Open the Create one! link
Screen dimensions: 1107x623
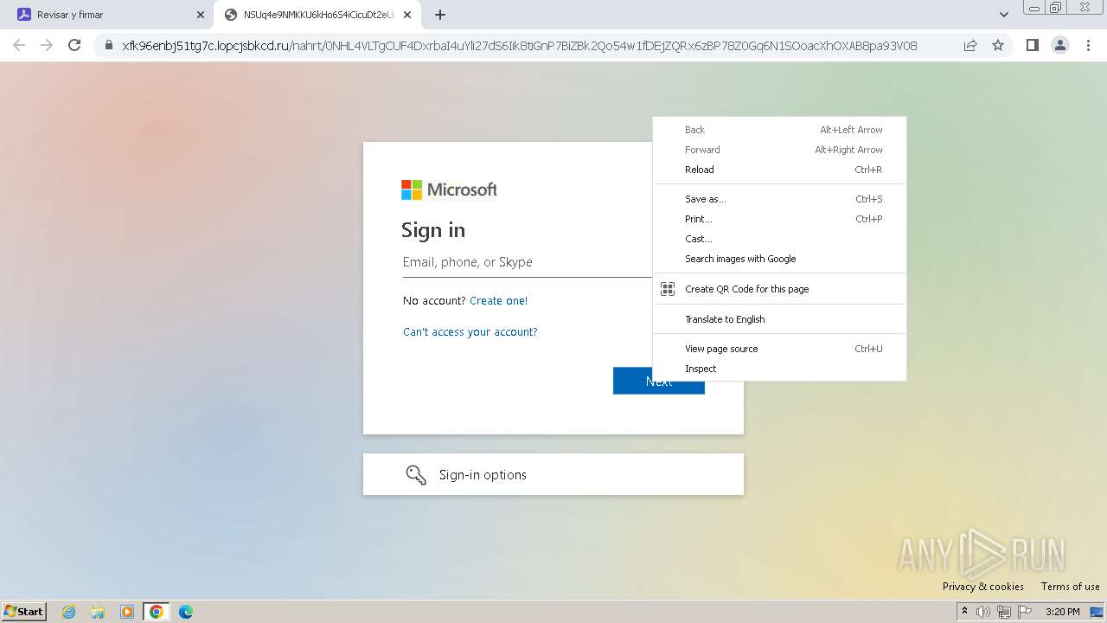(x=498, y=301)
